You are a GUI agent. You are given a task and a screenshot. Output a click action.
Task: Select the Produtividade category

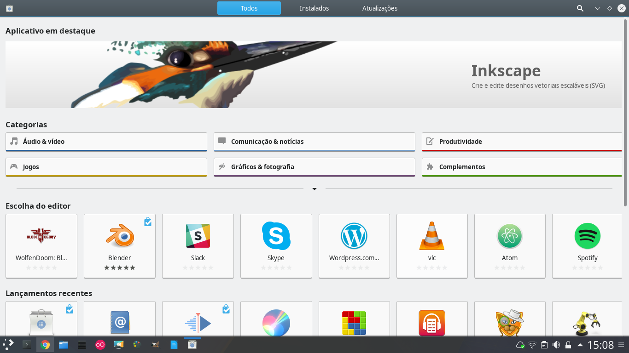522,142
